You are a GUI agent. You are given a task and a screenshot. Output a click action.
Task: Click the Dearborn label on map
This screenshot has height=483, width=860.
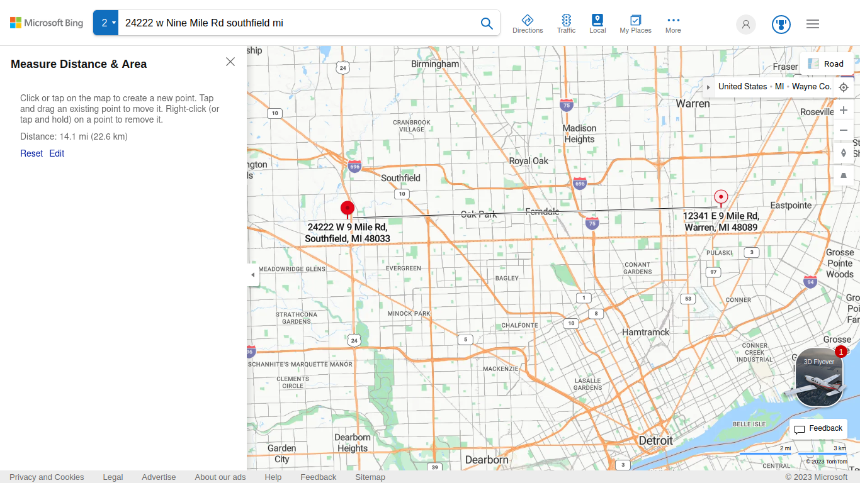[487, 460]
